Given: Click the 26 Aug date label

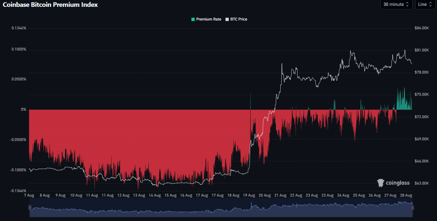Looking at the screenshot, I should 374,196.
